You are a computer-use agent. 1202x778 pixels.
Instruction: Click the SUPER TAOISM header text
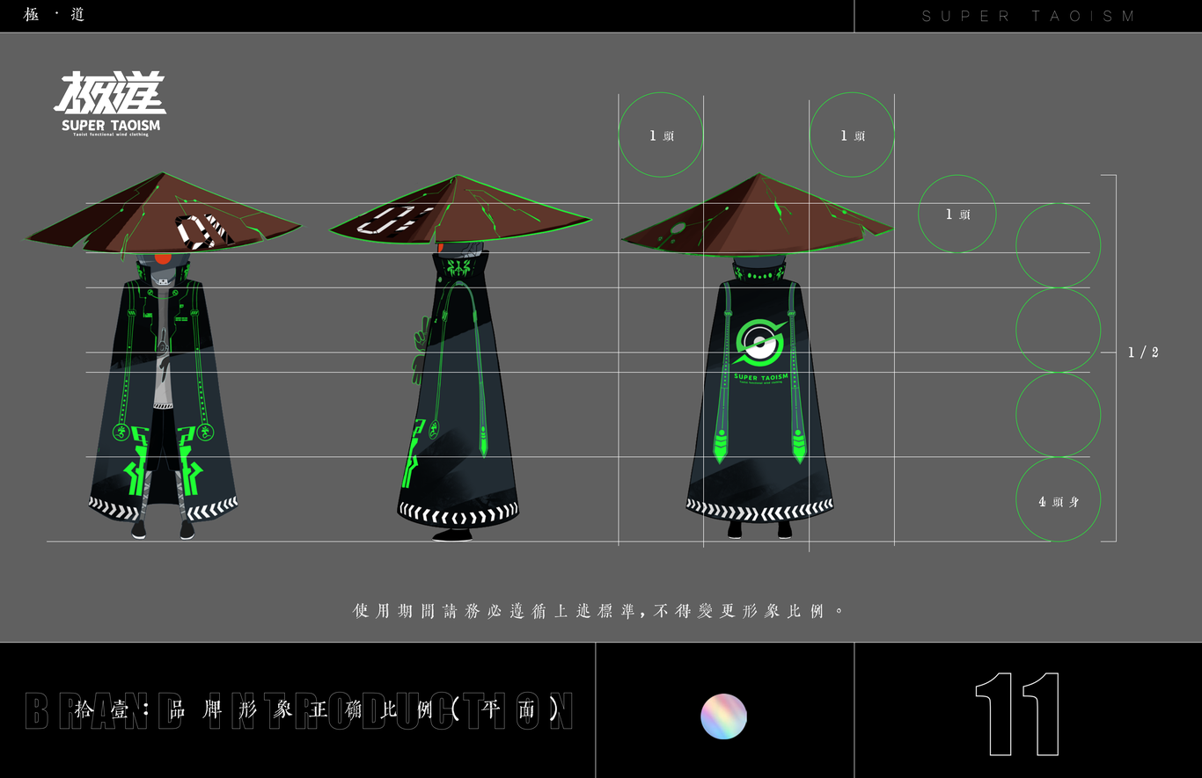click(1028, 16)
